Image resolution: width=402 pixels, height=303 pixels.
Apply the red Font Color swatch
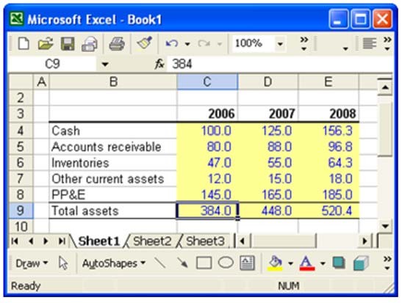point(307,263)
